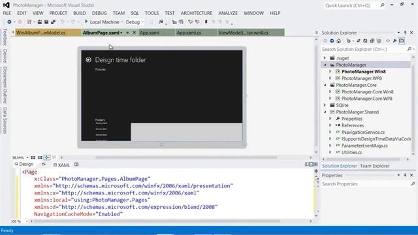Select PhotoManager.Core.Win8 project
This screenshot has height=235, width=418.
tap(367, 91)
